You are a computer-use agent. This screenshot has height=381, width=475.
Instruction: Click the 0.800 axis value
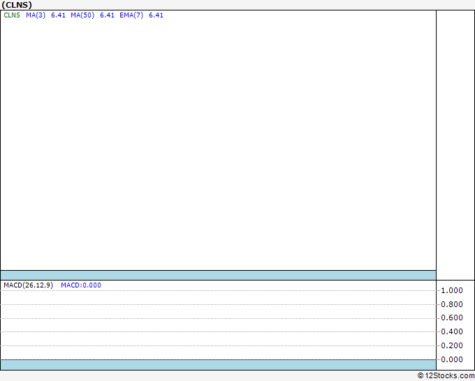[x=452, y=304]
